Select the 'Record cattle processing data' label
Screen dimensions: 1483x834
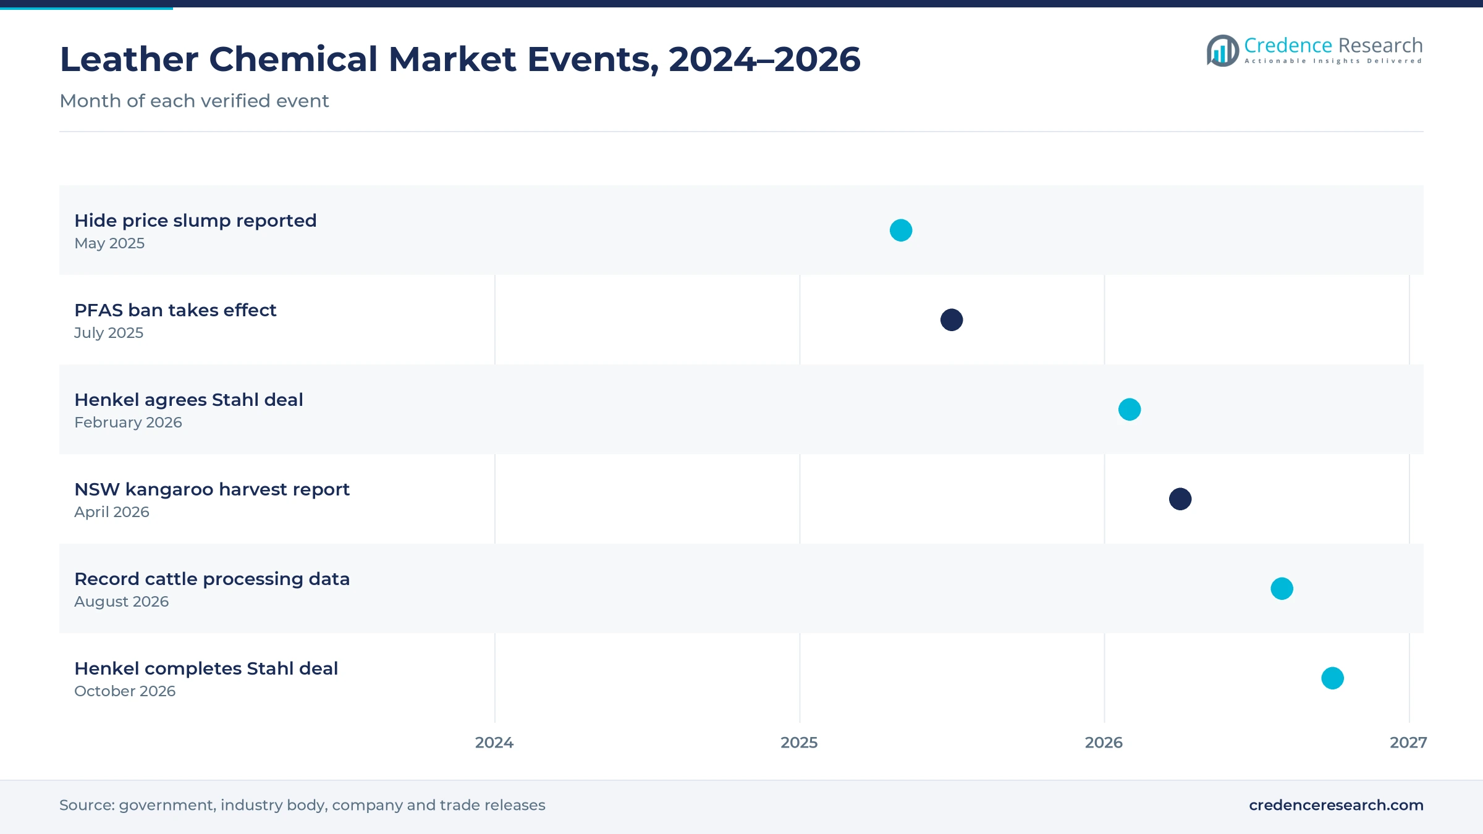[212, 579]
